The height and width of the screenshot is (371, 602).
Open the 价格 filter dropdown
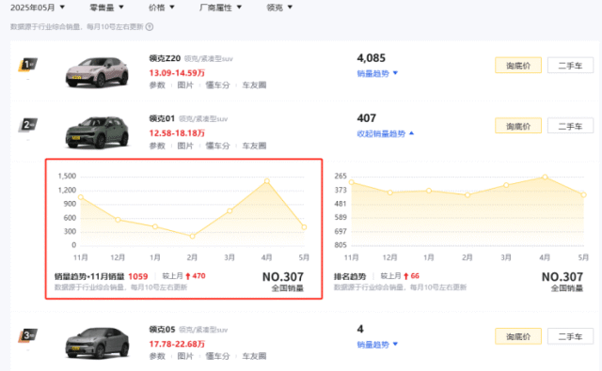pyautogui.click(x=161, y=8)
